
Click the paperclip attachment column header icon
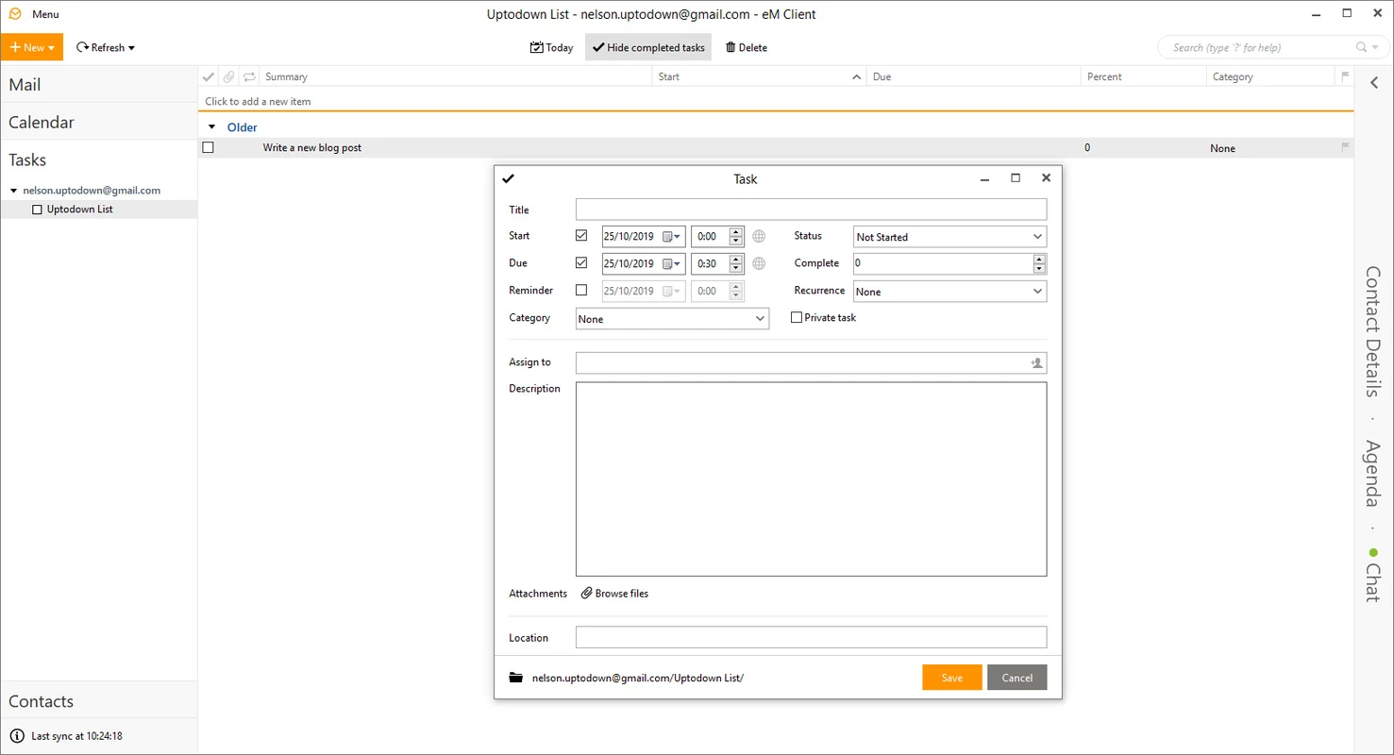coord(228,75)
